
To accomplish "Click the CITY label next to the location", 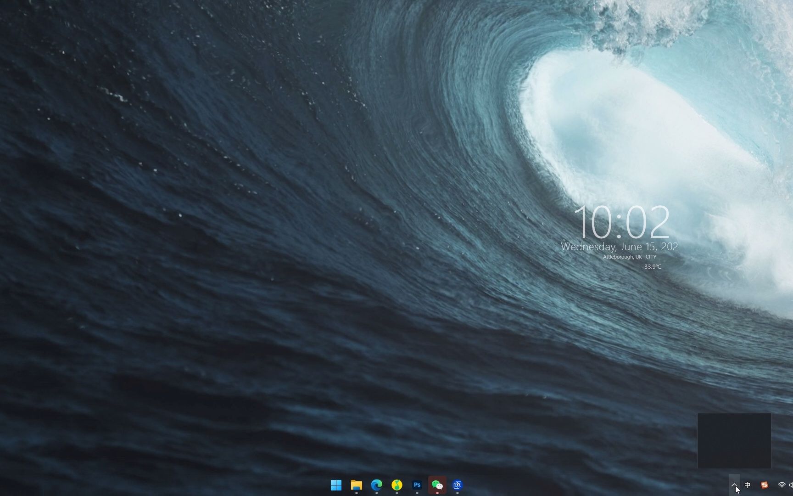I will [x=652, y=257].
